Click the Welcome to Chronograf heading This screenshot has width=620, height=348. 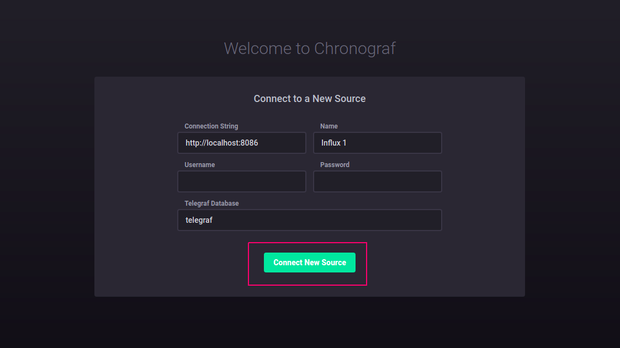pos(310,49)
